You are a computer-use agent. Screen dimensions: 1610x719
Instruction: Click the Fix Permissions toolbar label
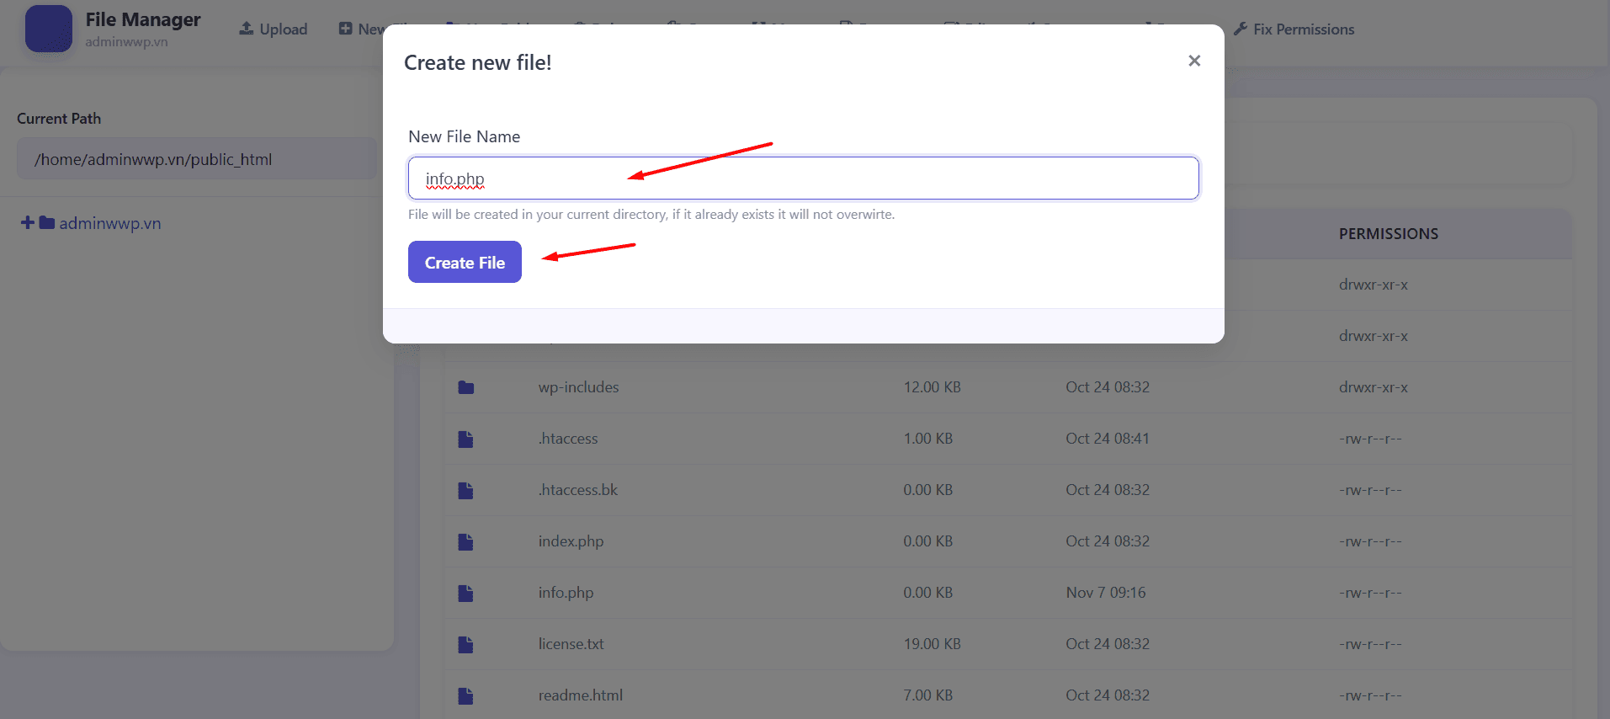point(1303,29)
